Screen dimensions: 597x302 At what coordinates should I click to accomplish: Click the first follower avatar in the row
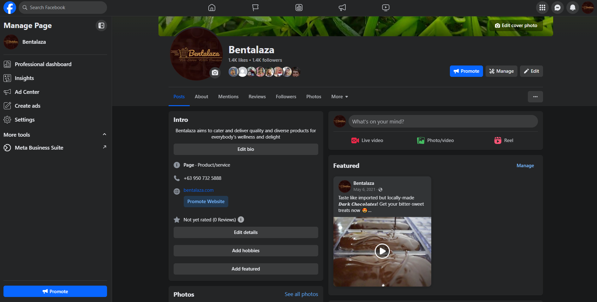point(234,72)
